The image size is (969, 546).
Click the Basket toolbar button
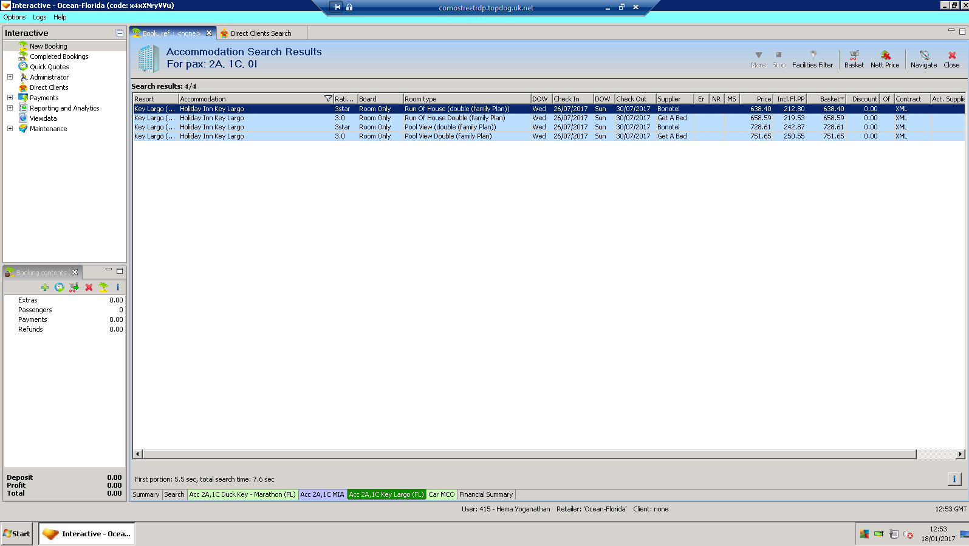(x=854, y=60)
